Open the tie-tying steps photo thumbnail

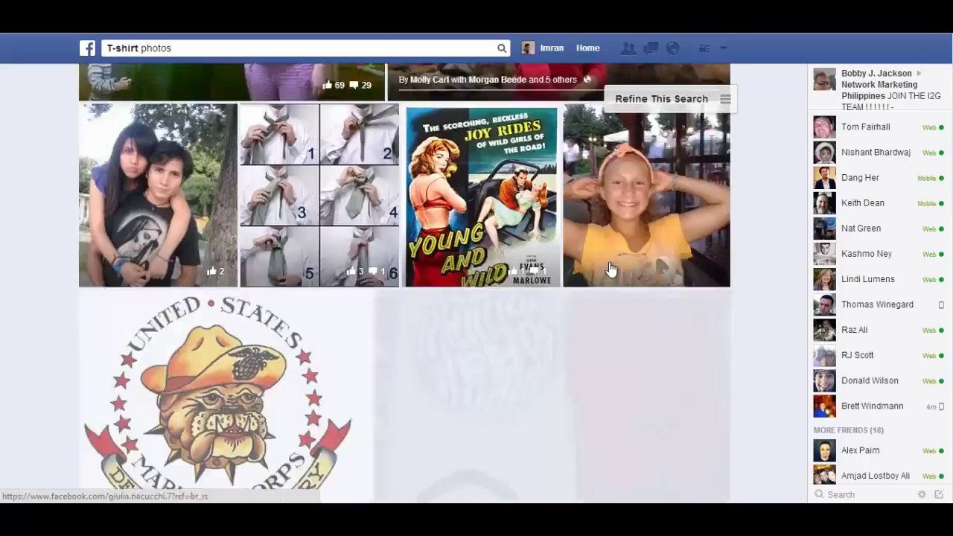tap(319, 195)
